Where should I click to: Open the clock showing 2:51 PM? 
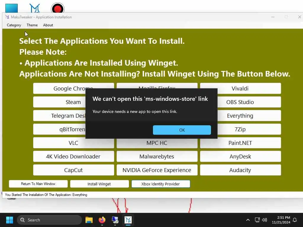pos(281,220)
